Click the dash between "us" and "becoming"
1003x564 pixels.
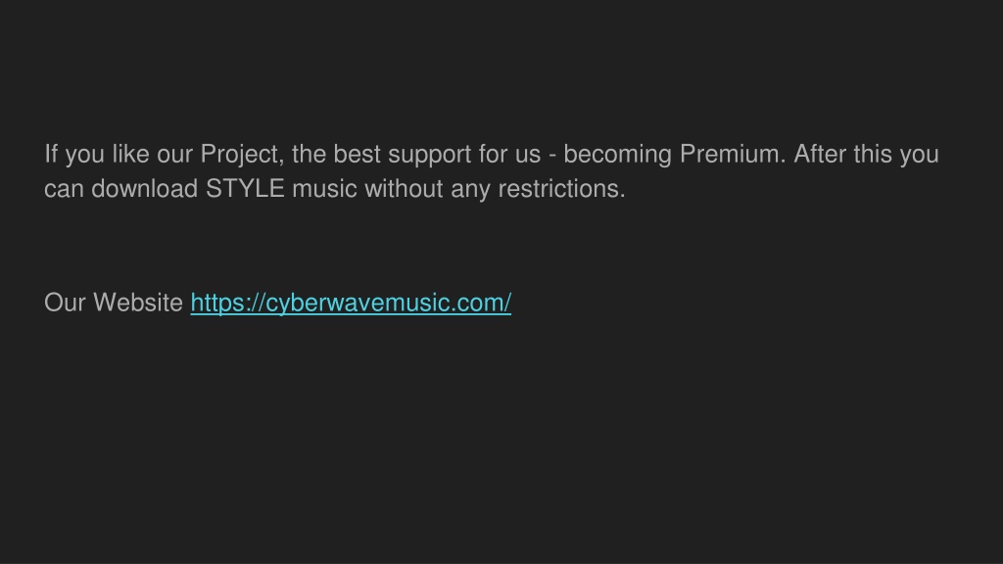pyautogui.click(x=552, y=156)
